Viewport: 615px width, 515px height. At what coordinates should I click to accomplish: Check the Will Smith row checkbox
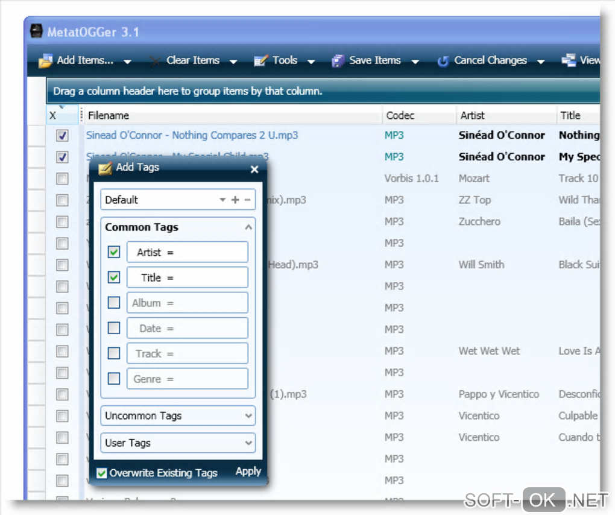point(62,265)
